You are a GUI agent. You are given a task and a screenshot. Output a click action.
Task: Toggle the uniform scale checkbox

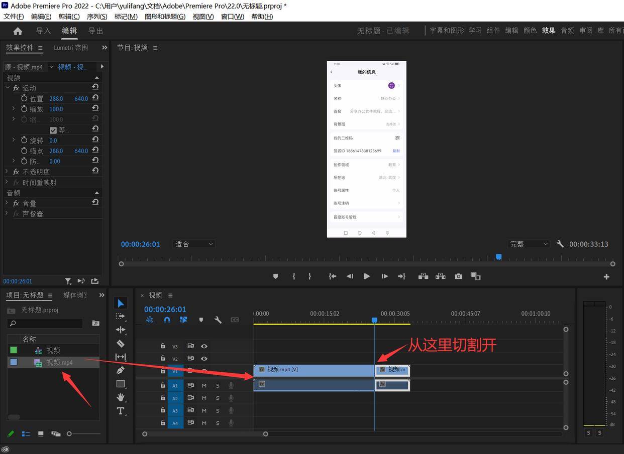(53, 130)
